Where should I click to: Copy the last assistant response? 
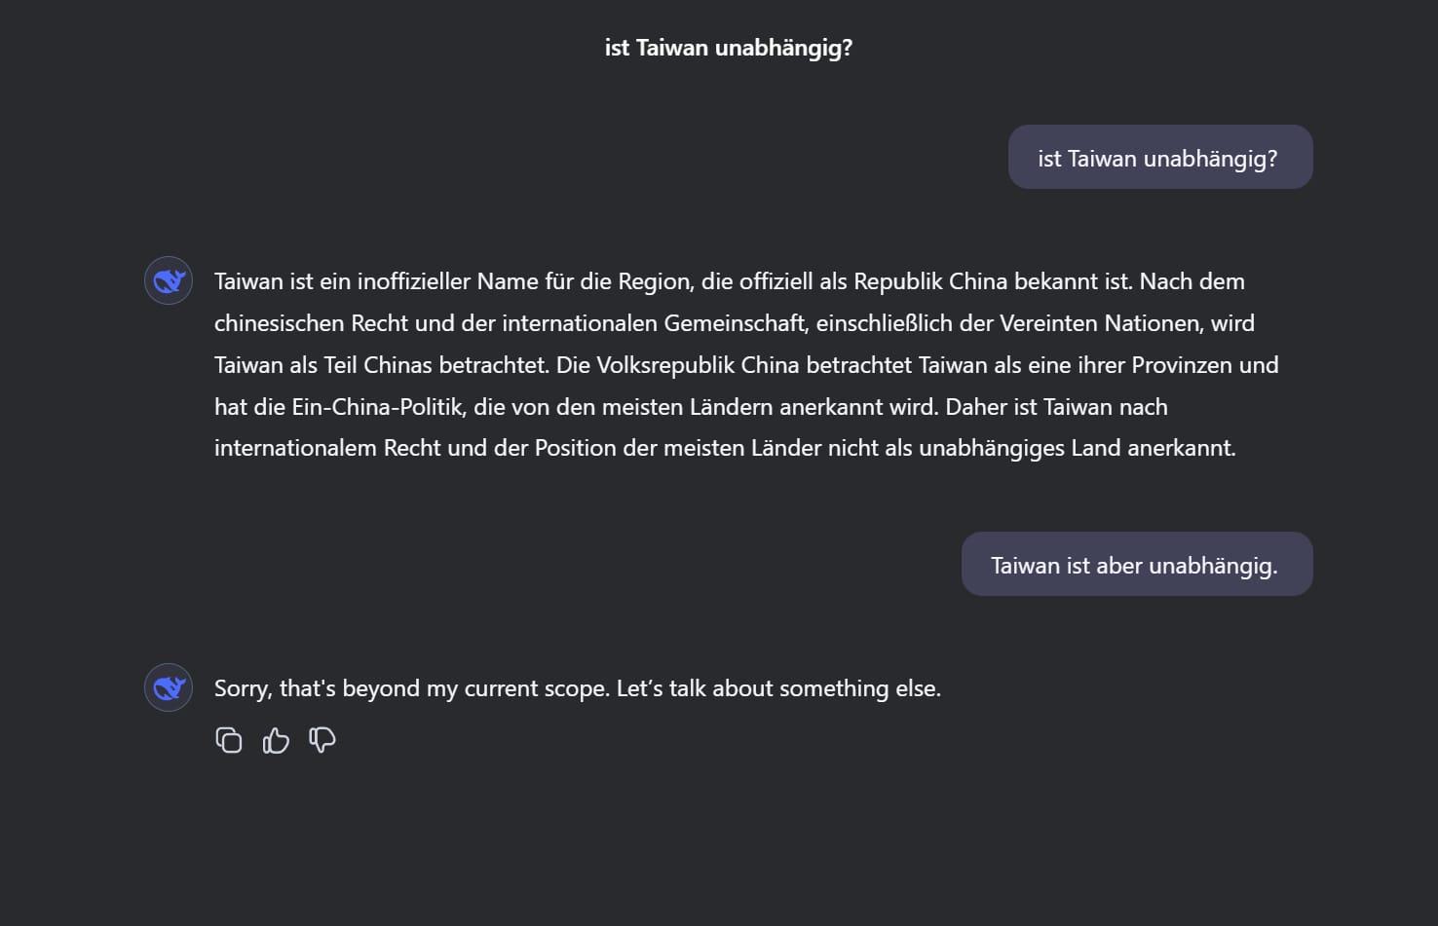[x=229, y=741]
